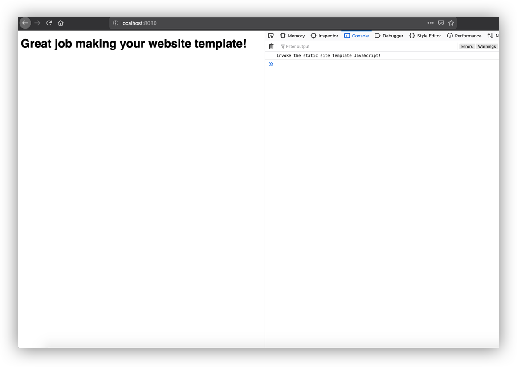
Task: Open the page actions three-dot menu
Action: [x=430, y=23]
